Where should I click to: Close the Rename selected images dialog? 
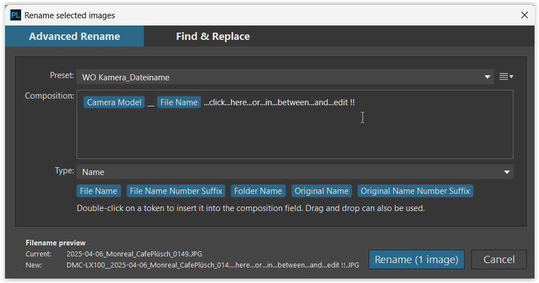[x=524, y=16]
